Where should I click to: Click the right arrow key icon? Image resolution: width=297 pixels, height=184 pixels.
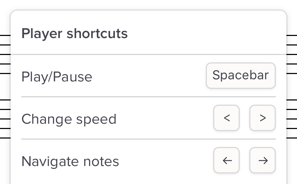(x=262, y=160)
